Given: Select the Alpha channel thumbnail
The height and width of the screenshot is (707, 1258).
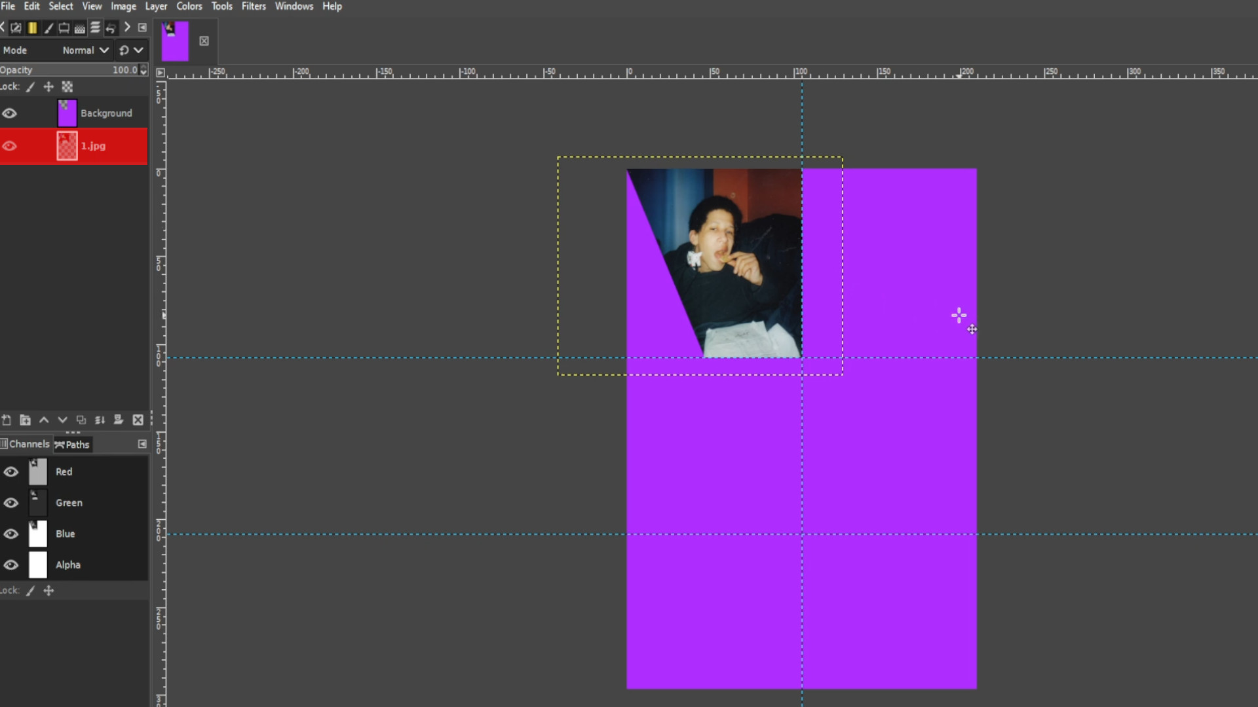Looking at the screenshot, I should (x=38, y=565).
